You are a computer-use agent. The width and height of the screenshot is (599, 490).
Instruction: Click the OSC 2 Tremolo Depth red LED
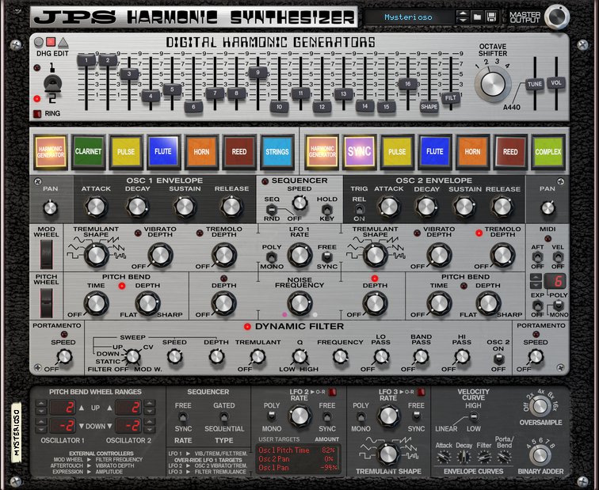[x=479, y=233]
